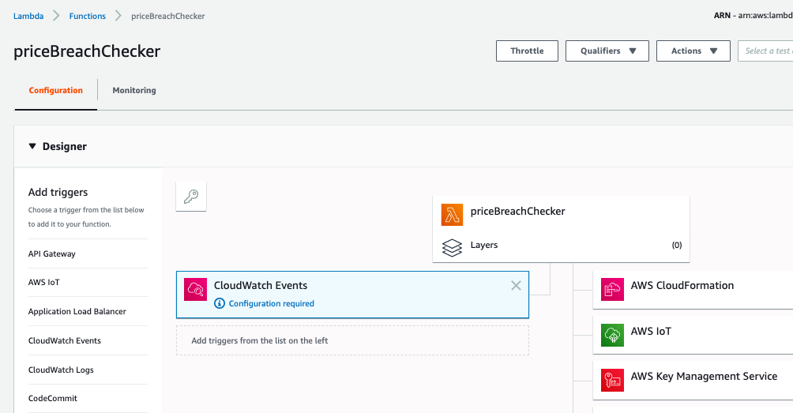The width and height of the screenshot is (793, 413).
Task: Click the priceBreachChecker page title
Action: point(87,51)
